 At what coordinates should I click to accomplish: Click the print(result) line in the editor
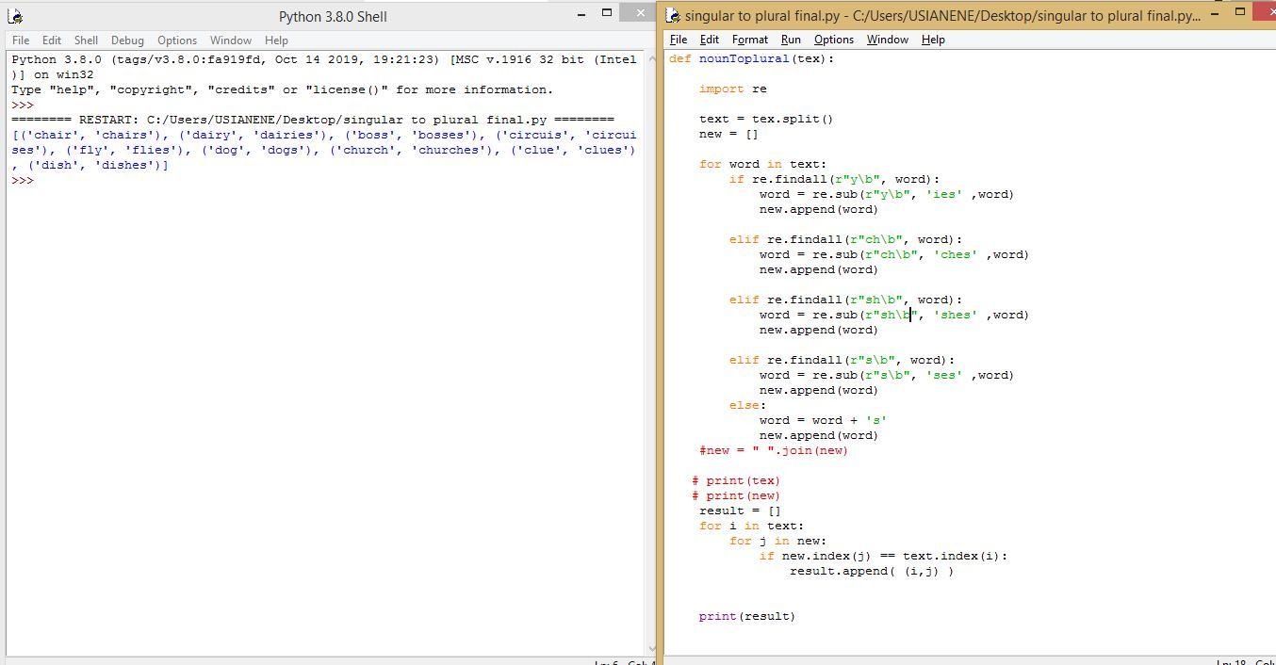coord(746,616)
